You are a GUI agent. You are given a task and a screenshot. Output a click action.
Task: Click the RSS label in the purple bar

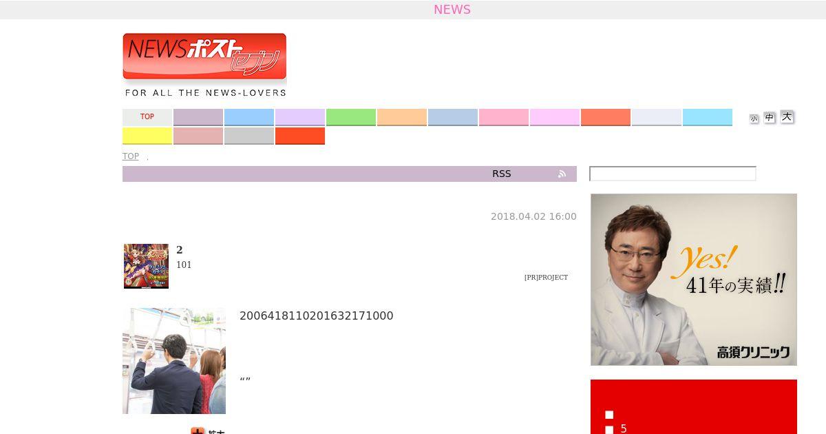click(x=502, y=174)
